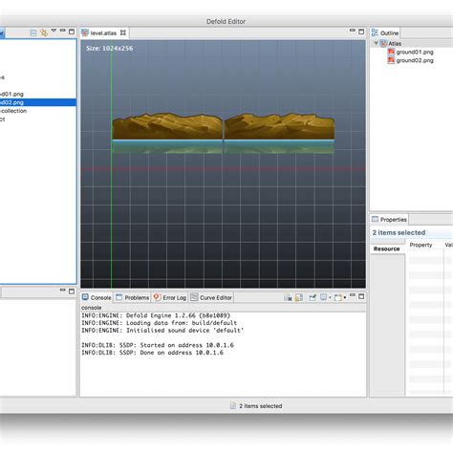
Task: Click the right ground image in atlas view
Action: click(279, 133)
